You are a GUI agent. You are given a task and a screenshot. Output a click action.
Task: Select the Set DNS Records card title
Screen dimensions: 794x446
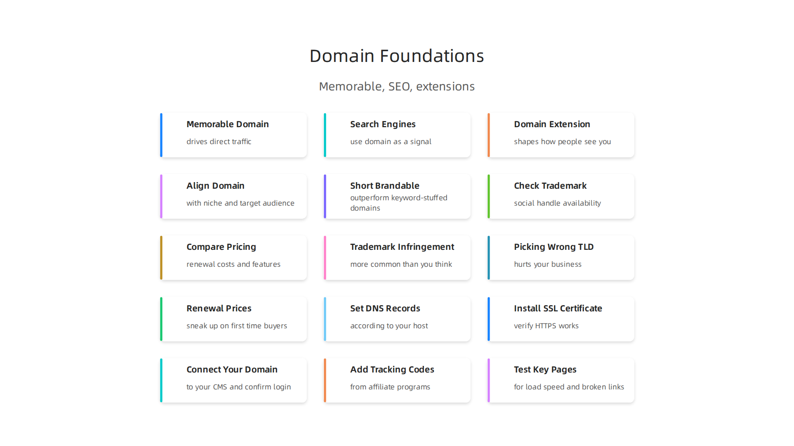385,308
